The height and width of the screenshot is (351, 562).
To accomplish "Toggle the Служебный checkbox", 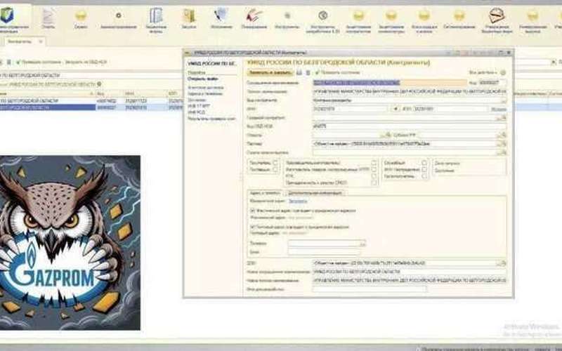I will (424, 163).
